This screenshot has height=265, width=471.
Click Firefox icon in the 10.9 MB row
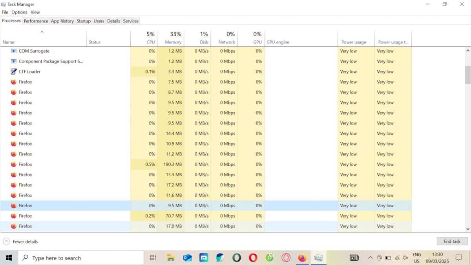click(x=14, y=144)
